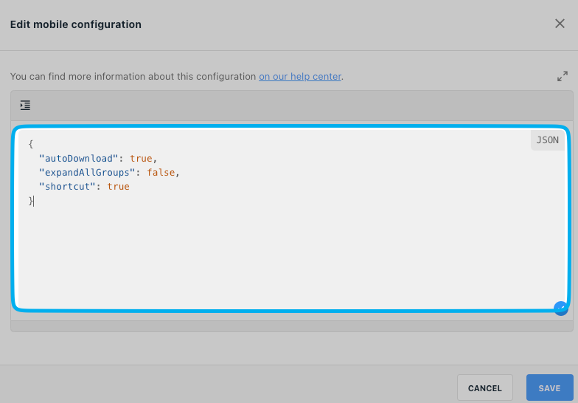Click the true value after shortcut

coord(118,186)
